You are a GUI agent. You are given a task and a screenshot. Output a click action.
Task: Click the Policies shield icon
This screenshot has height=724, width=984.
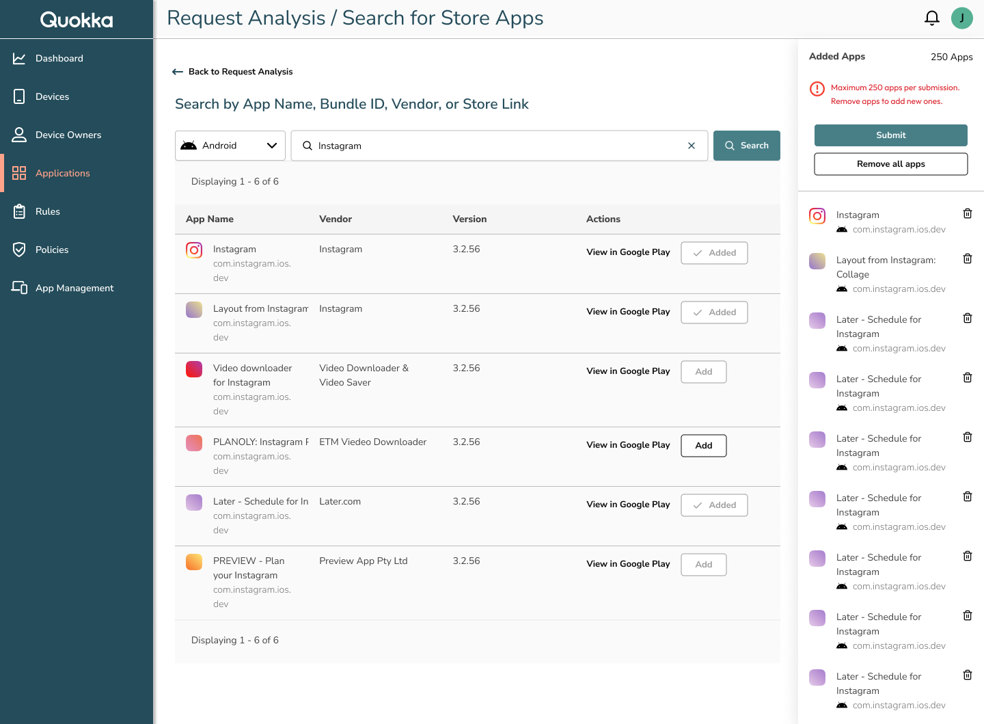[x=19, y=250]
